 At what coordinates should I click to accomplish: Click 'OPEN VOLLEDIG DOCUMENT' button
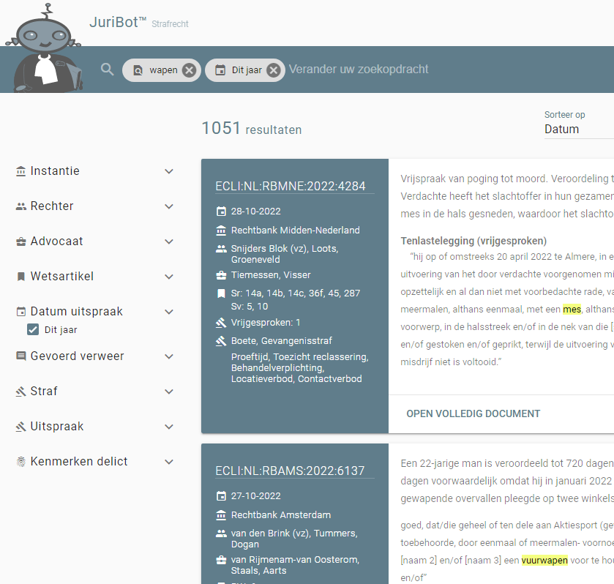[x=473, y=414]
